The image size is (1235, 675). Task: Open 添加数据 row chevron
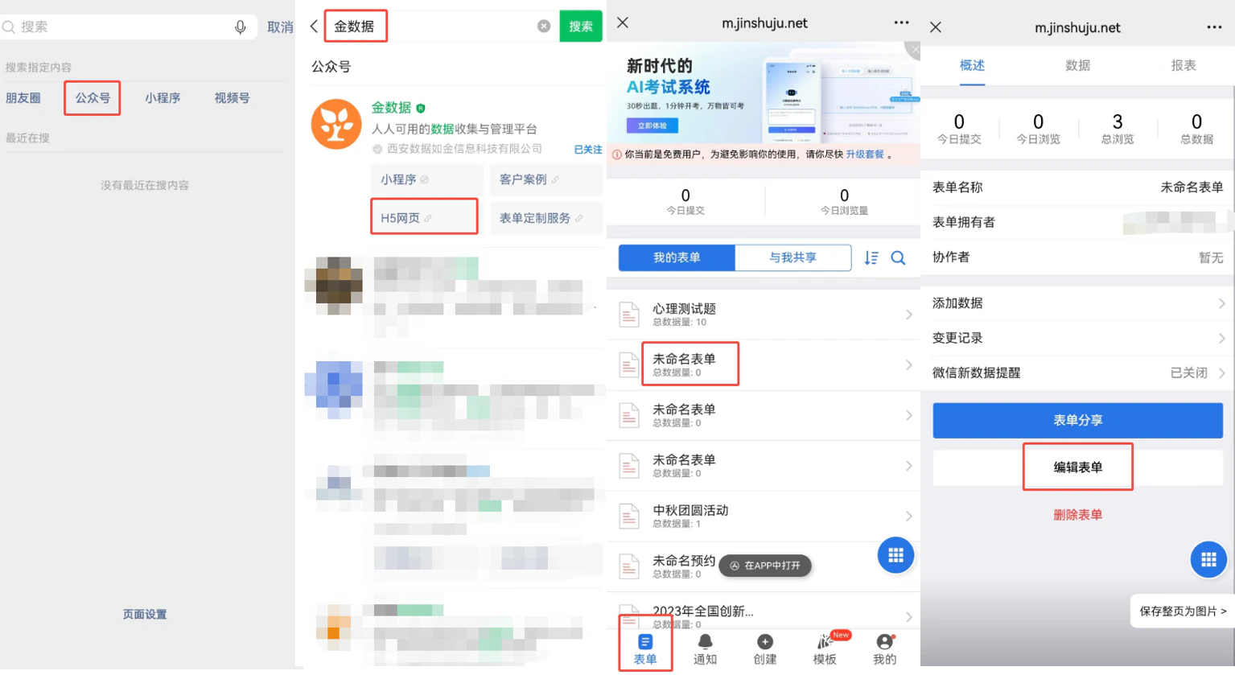(x=1221, y=303)
